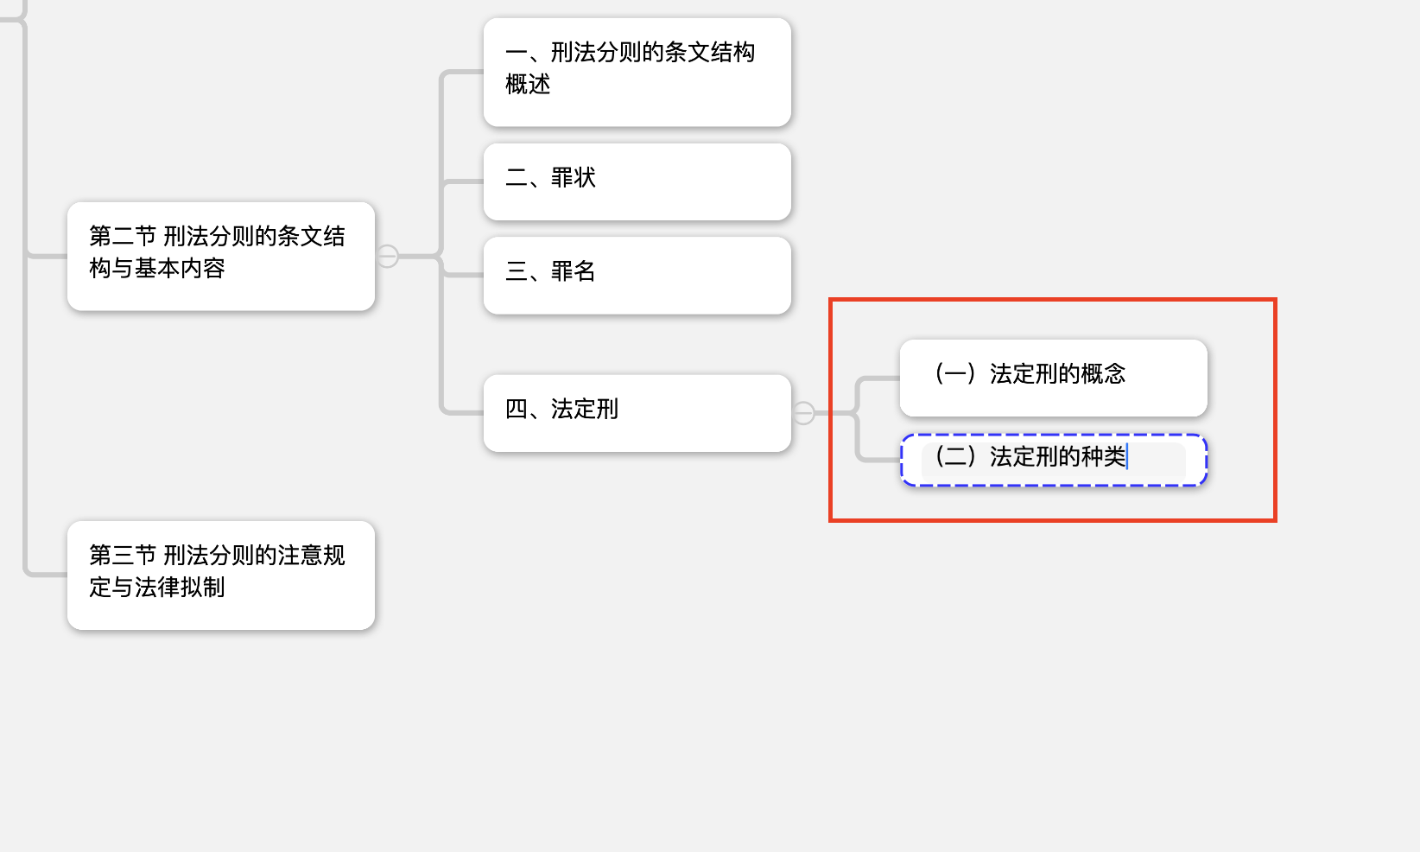Select the 二、罪状 node
Image resolution: width=1420 pixels, height=852 pixels.
click(637, 181)
